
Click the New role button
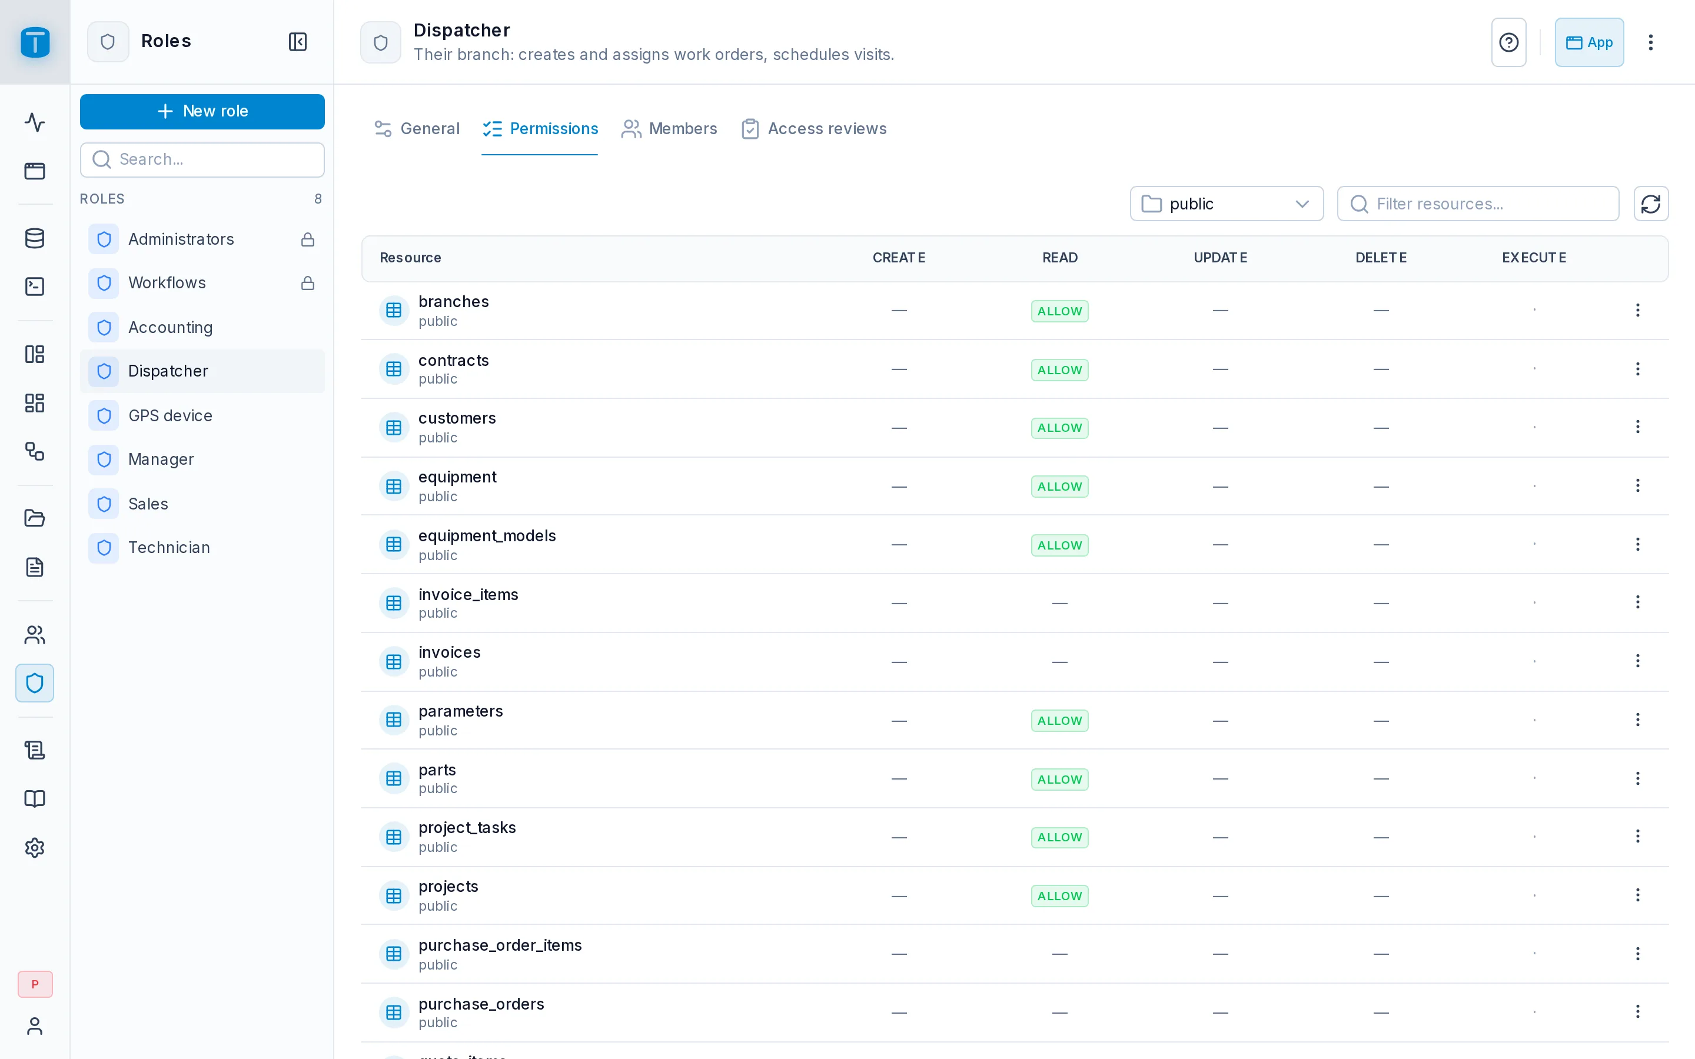[202, 111]
